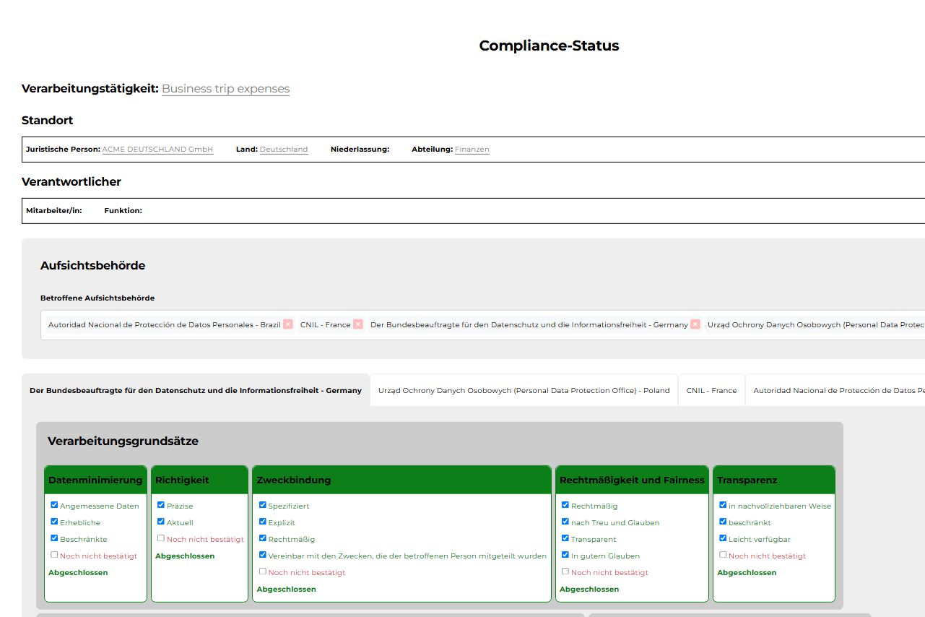Enable Noch nicht bestätigt under Datenminimierung
The width and height of the screenshot is (925, 617).
[x=53, y=554]
